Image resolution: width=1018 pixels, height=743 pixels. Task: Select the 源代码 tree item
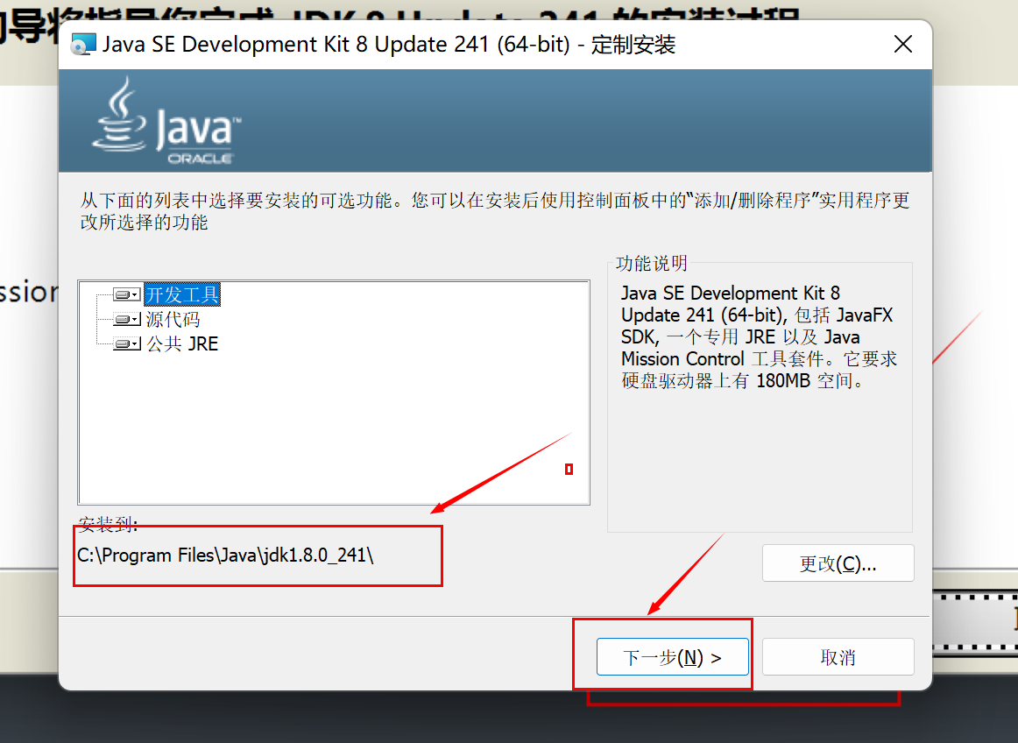pos(173,320)
